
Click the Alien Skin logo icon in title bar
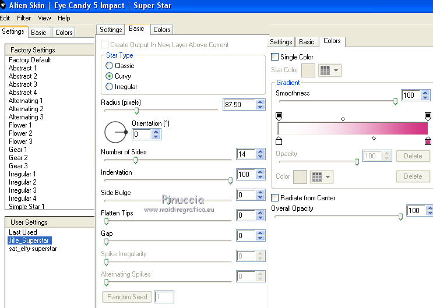(2, 5)
